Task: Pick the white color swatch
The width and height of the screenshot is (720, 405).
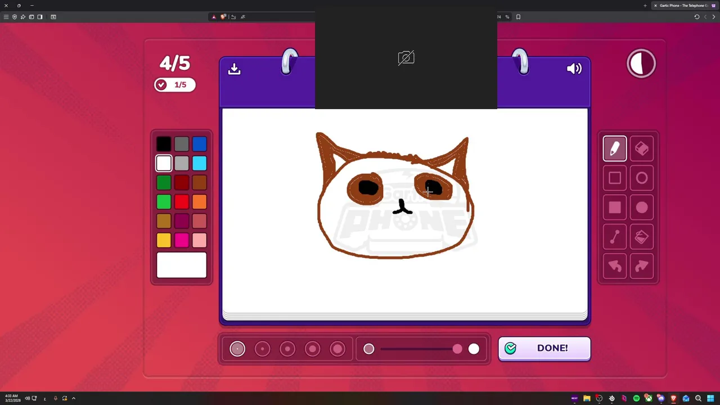Action: 164,164
